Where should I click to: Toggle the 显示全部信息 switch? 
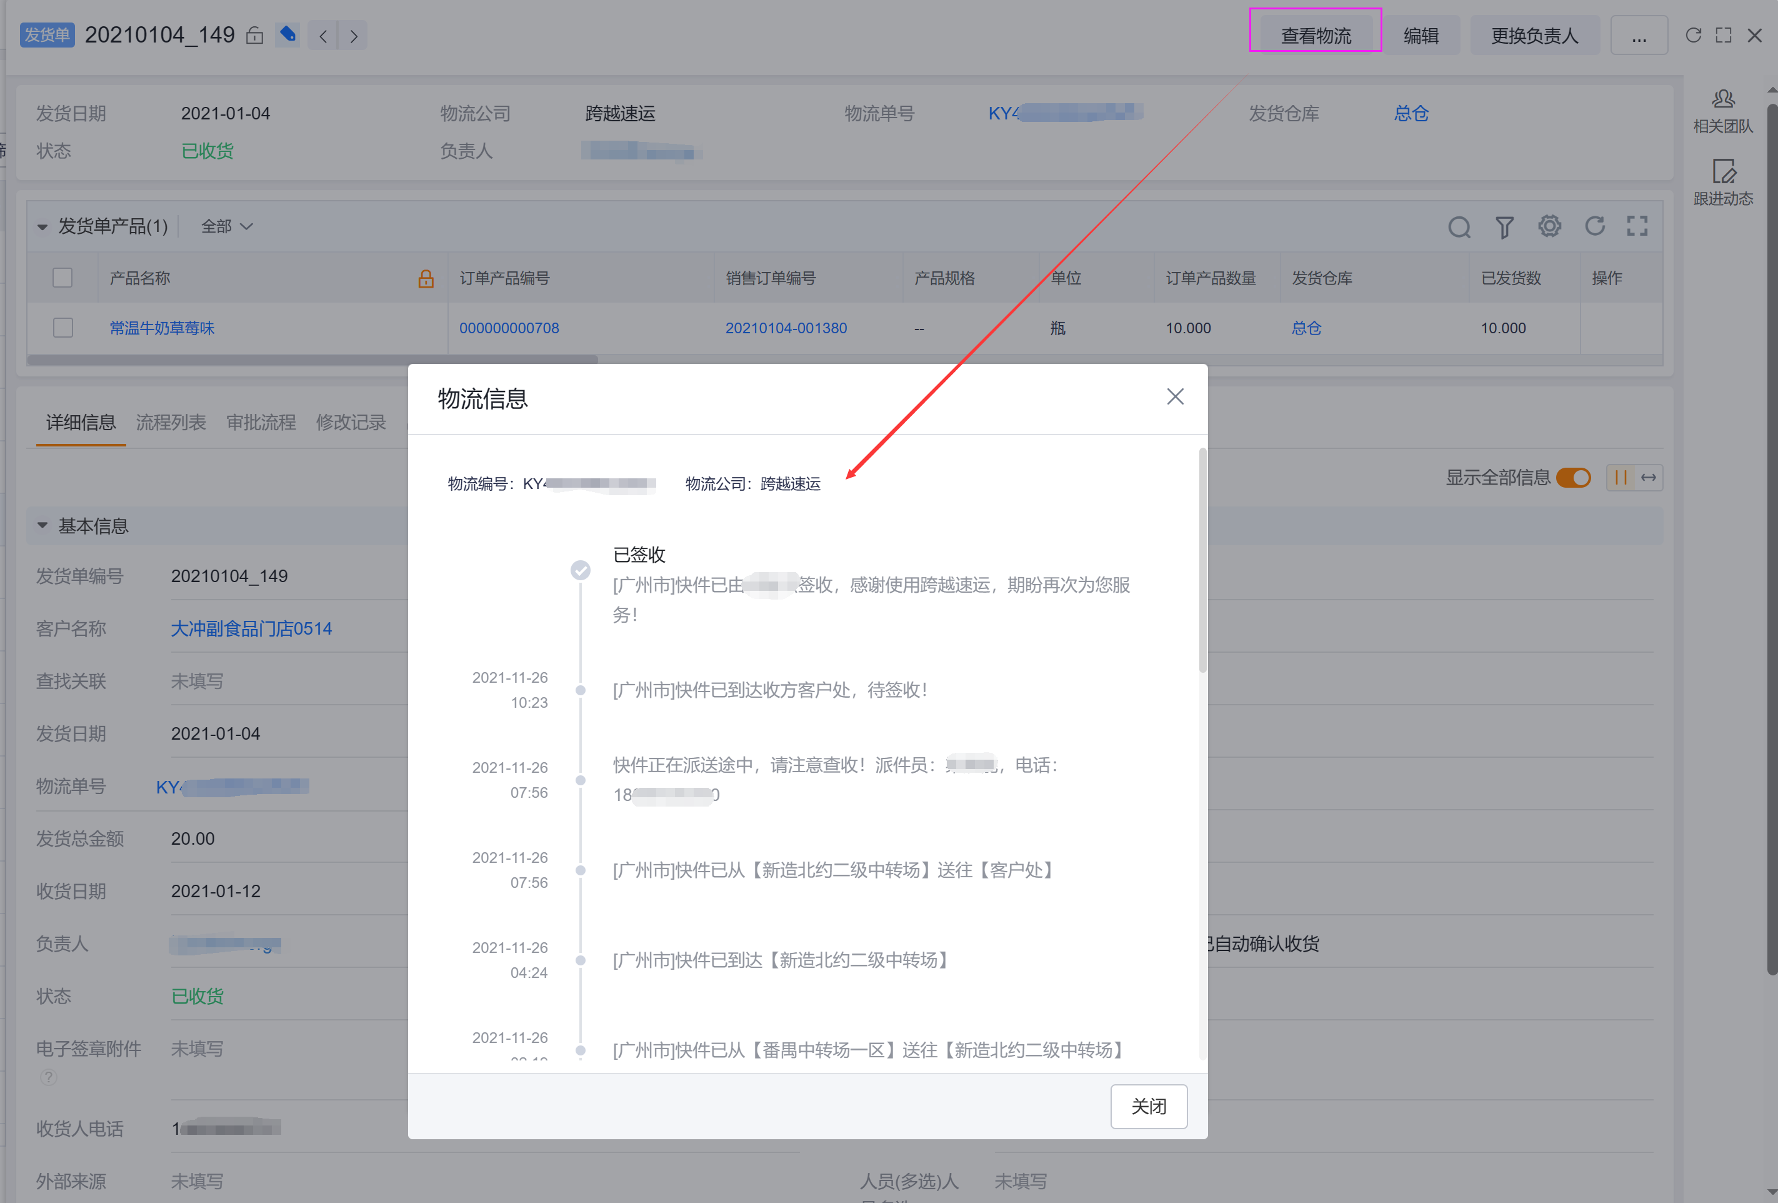[x=1573, y=478]
